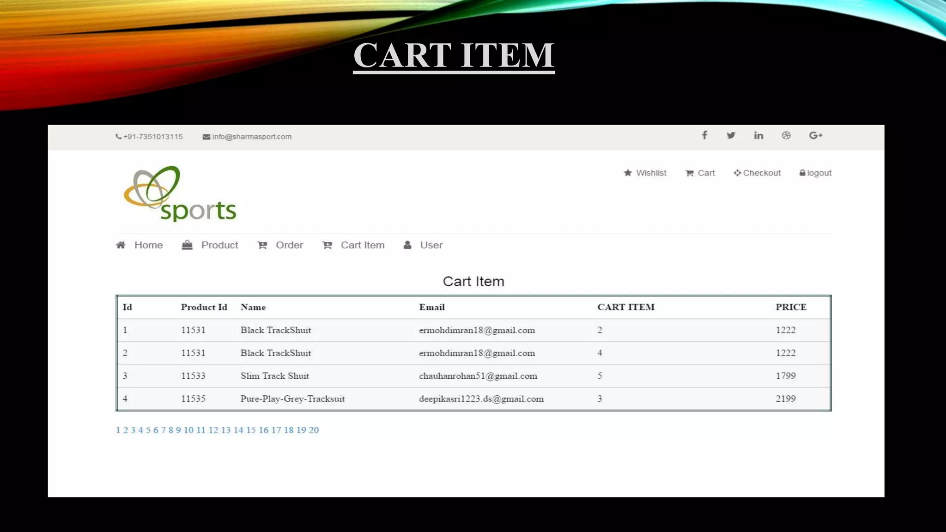Click deepikasri1223.ds@gmail.com email cell
Screen dimensions: 946x532
point(481,399)
